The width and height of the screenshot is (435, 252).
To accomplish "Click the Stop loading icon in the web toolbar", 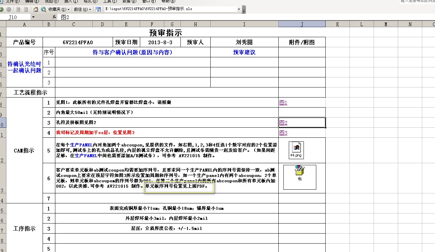I will point(18,9).
